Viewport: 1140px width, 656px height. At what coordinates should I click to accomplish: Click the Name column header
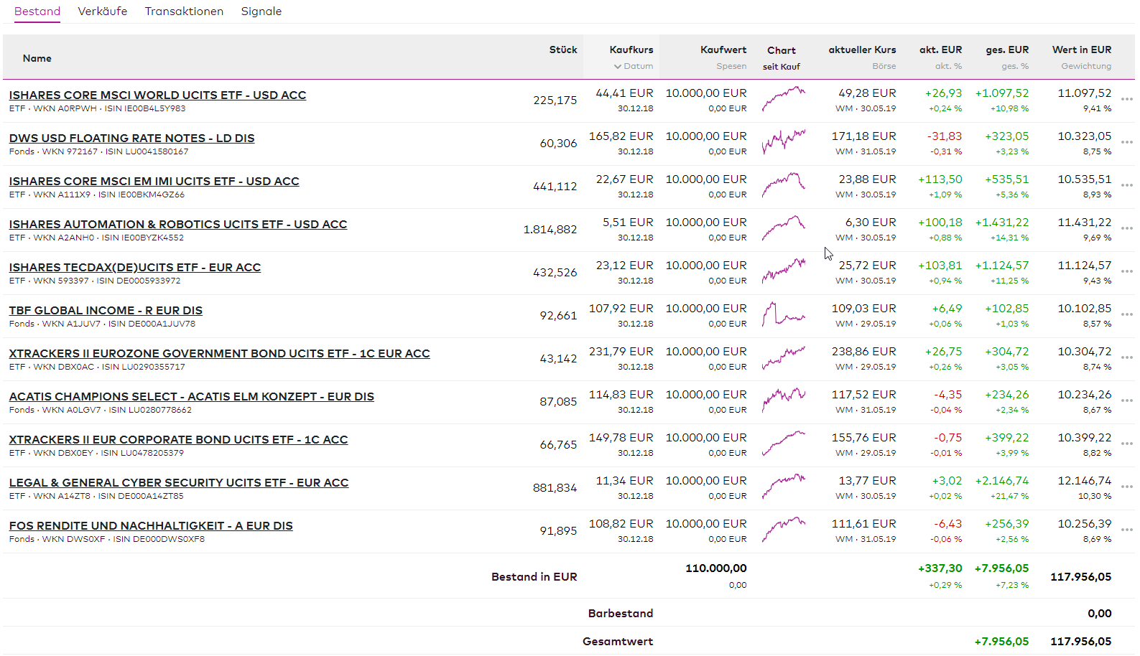tap(37, 59)
